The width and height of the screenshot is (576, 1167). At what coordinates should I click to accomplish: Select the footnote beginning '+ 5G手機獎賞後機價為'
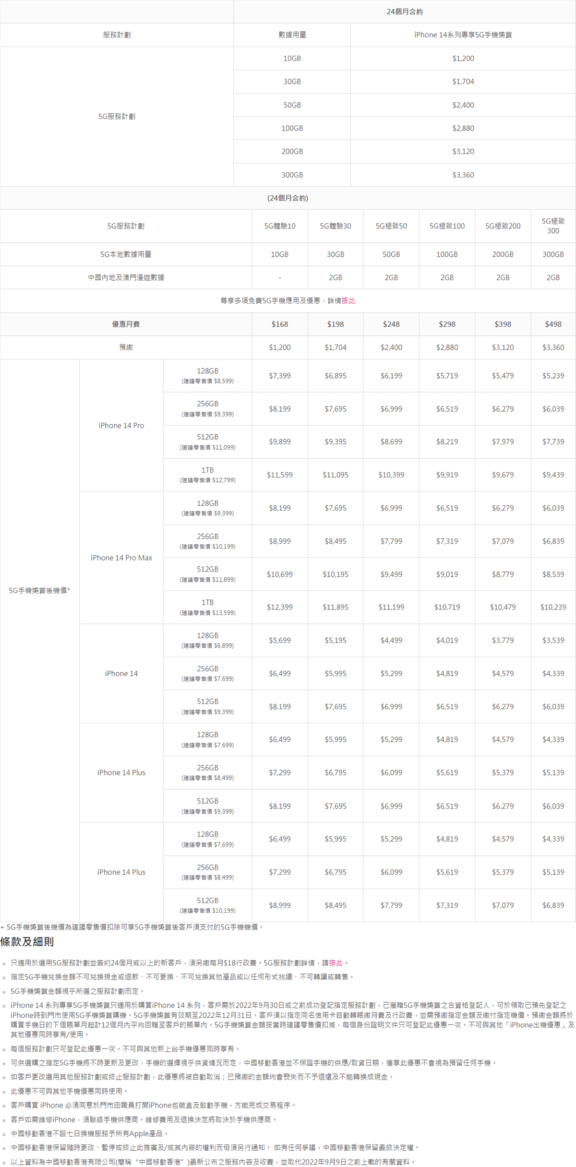click(x=132, y=927)
